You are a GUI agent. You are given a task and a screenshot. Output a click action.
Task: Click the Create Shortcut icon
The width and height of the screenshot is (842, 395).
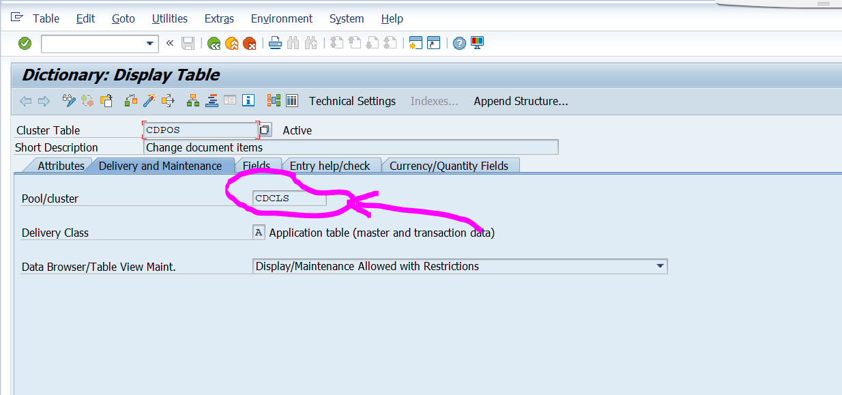(435, 43)
